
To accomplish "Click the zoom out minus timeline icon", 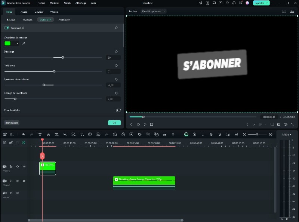I will [x=244, y=134].
